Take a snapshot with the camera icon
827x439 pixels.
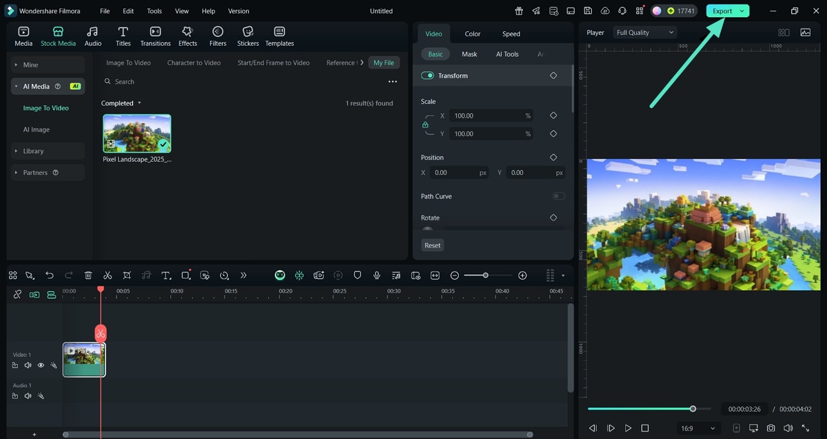pyautogui.click(x=771, y=428)
